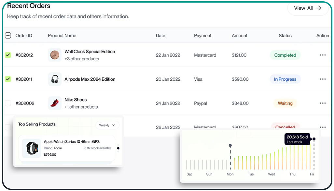Image resolution: width=334 pixels, height=191 pixels.
Task: Sort orders by the Date column header
Action: point(160,36)
